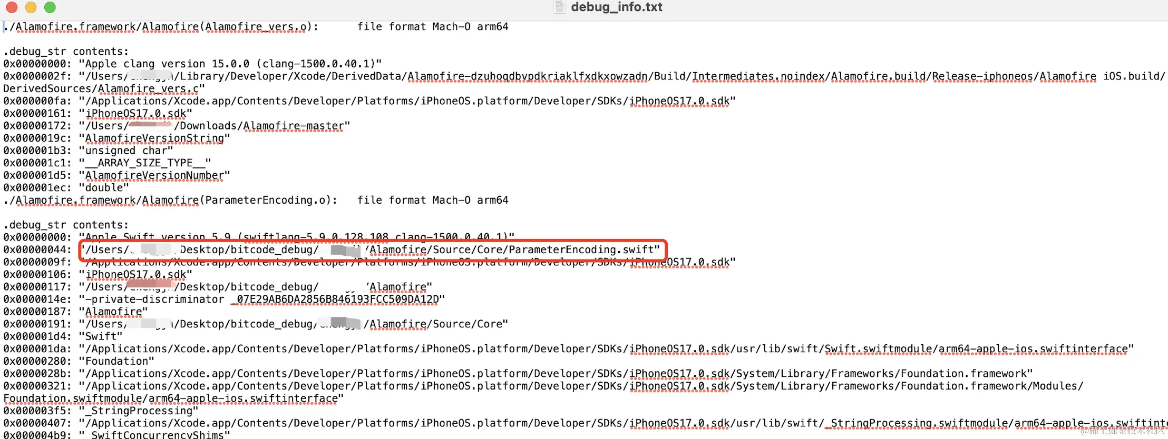Click the "__ARRAY_SIZE_TYPE__" line
The image size is (1168, 439).
107,163
